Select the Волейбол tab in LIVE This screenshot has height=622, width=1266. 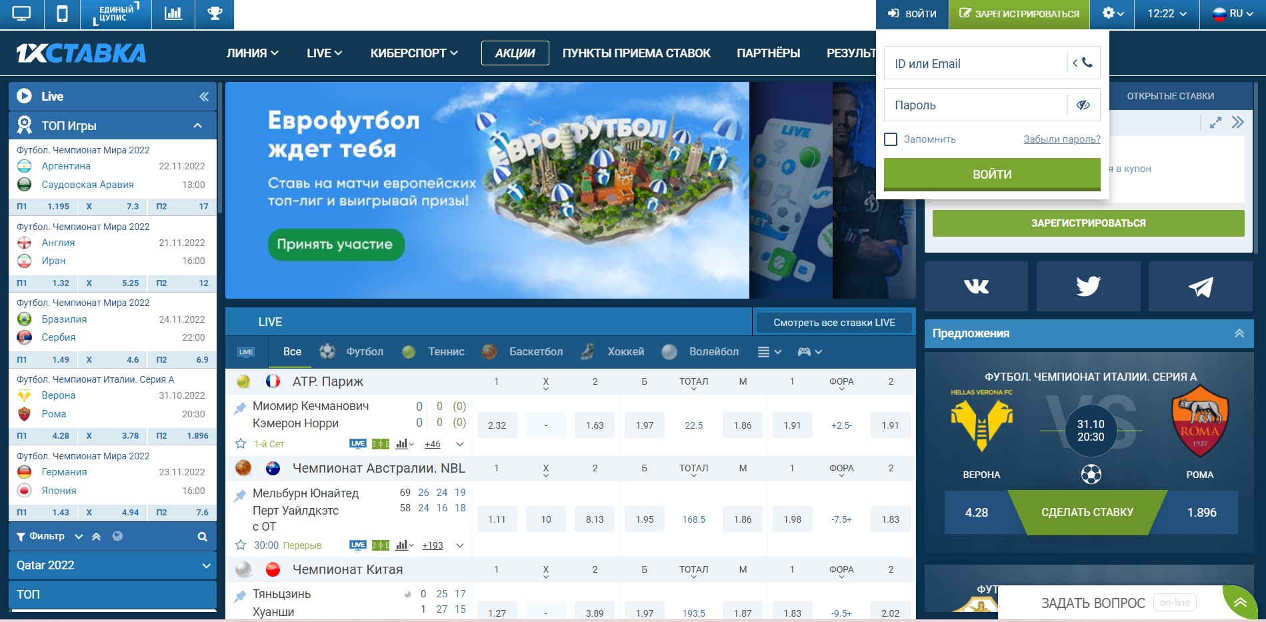pos(701,352)
